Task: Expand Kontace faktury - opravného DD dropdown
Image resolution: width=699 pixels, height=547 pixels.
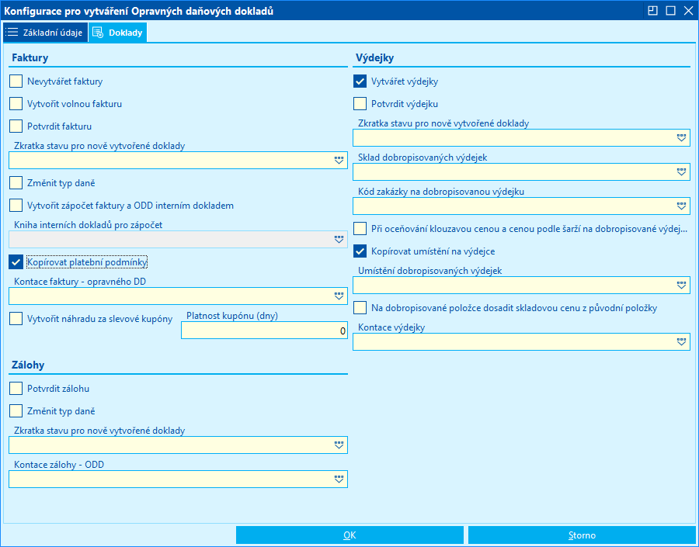Action: click(x=339, y=296)
